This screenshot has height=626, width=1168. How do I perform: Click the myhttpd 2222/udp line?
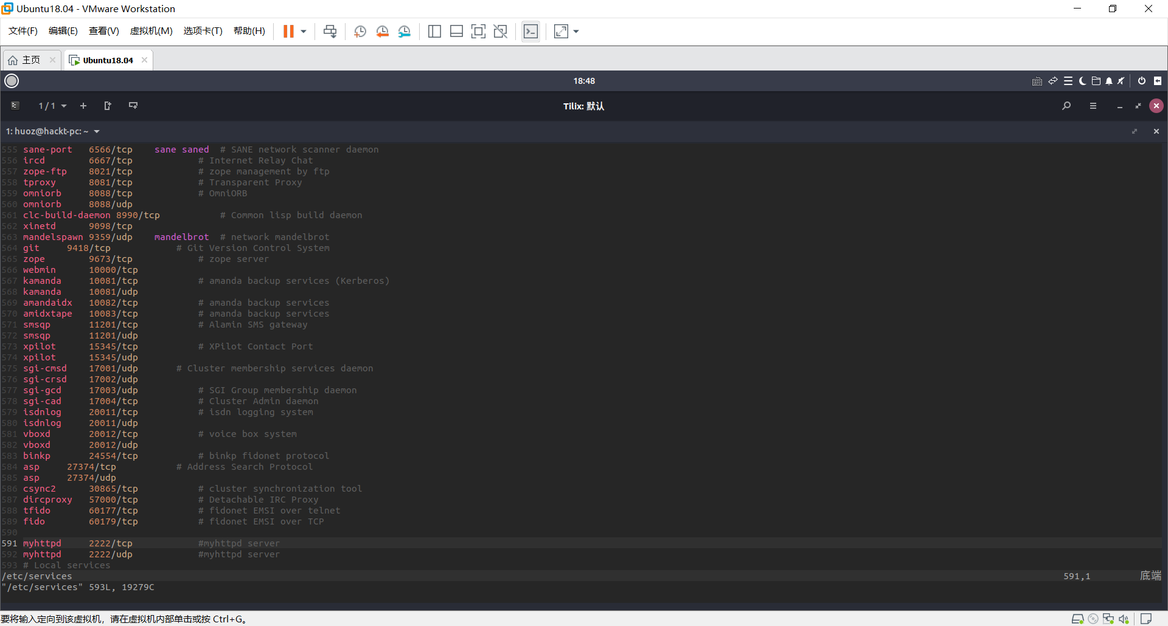[x=151, y=554]
